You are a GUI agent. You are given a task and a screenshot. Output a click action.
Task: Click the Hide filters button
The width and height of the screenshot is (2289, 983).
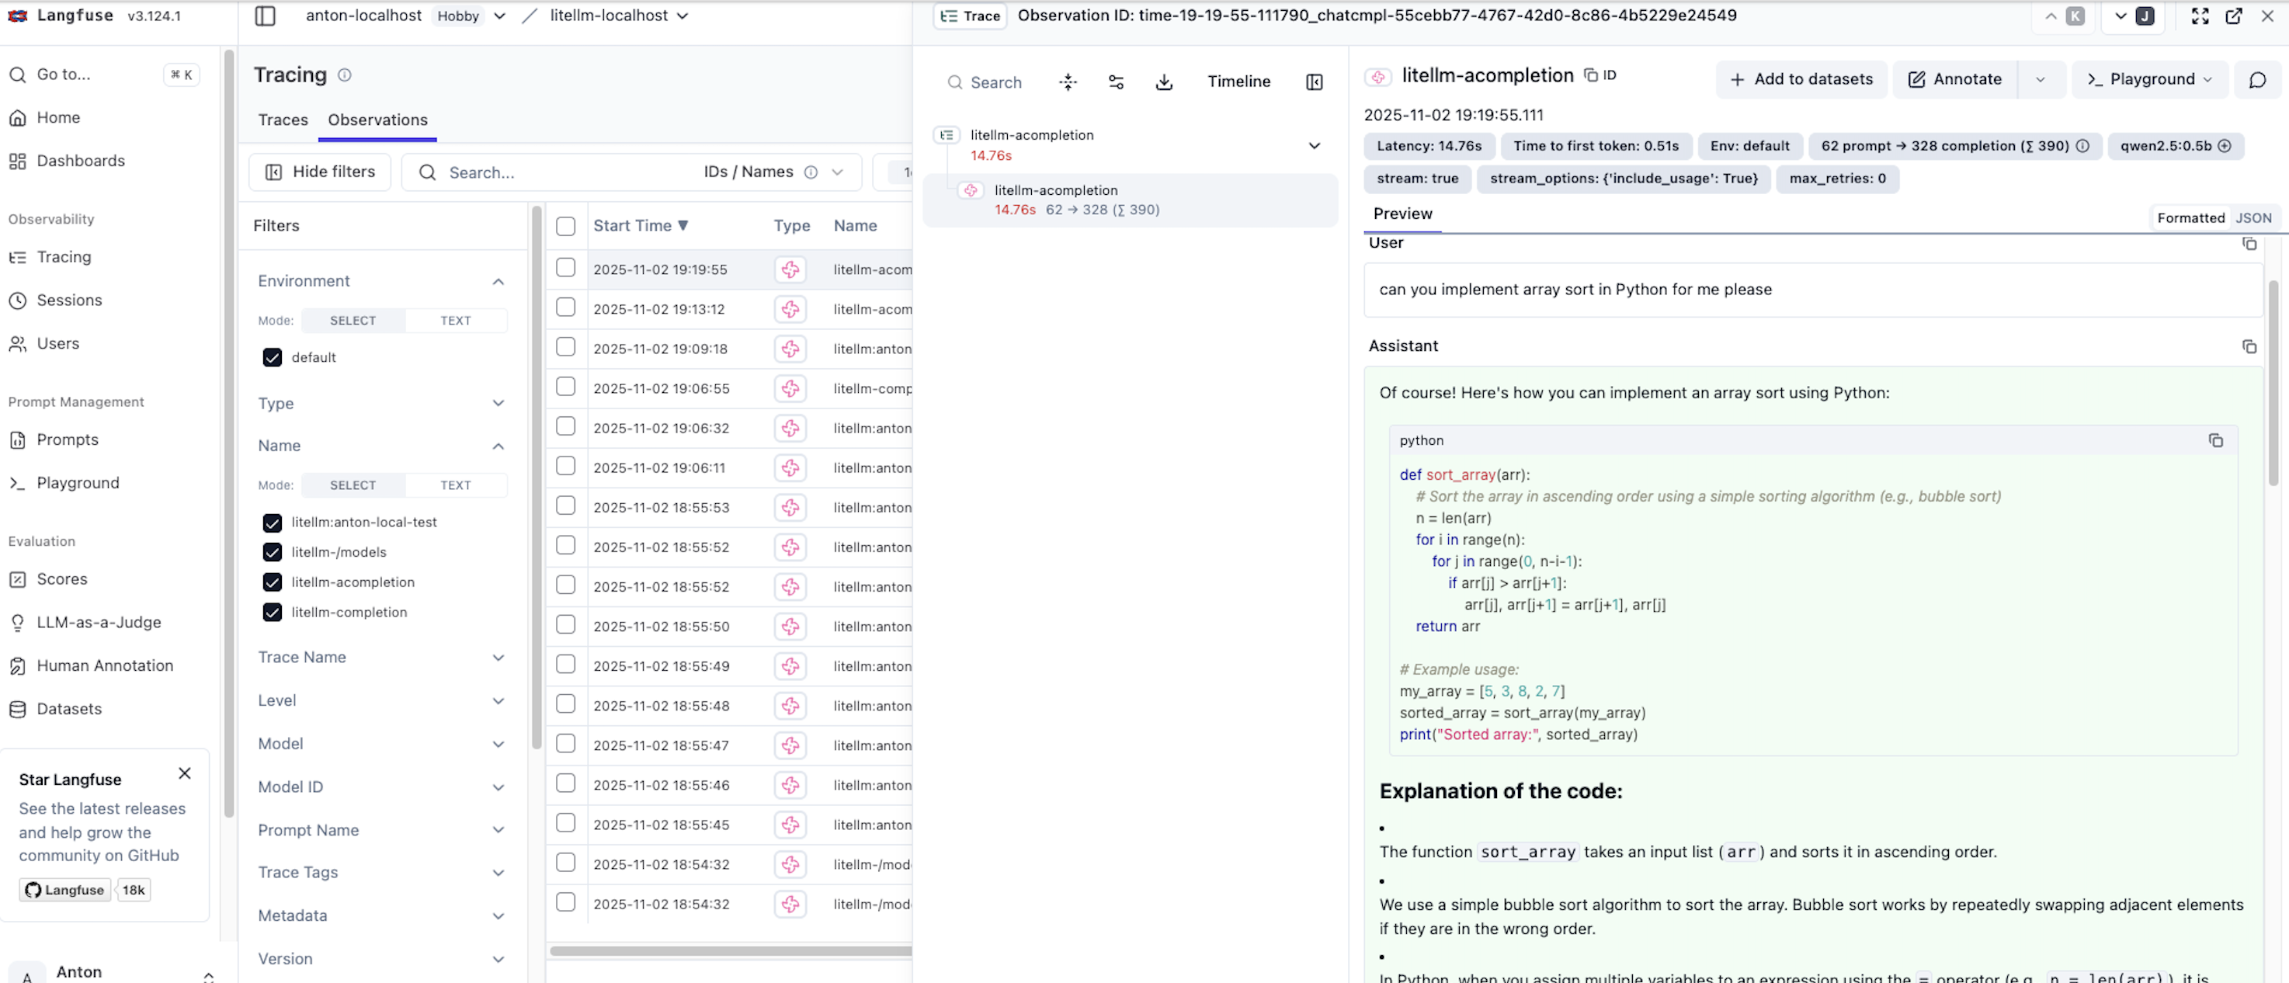pyautogui.click(x=320, y=172)
